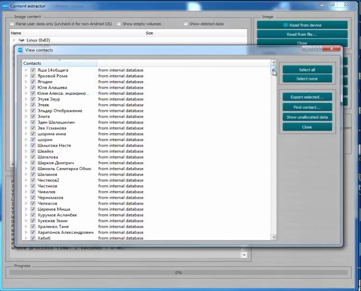Expand the Шаталова contact node
This screenshot has height=291, width=361.
[x=26, y=157]
